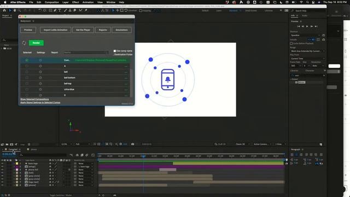Click the Wi-Fi icon in the menu bar
Image resolution: width=350 pixels, height=197 pixels.
tap(301, 2)
